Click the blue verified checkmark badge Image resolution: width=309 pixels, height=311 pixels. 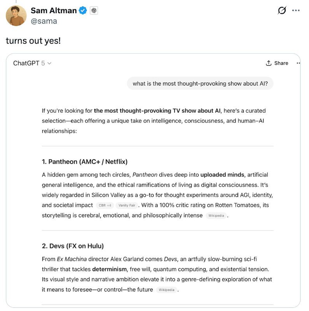83,11
